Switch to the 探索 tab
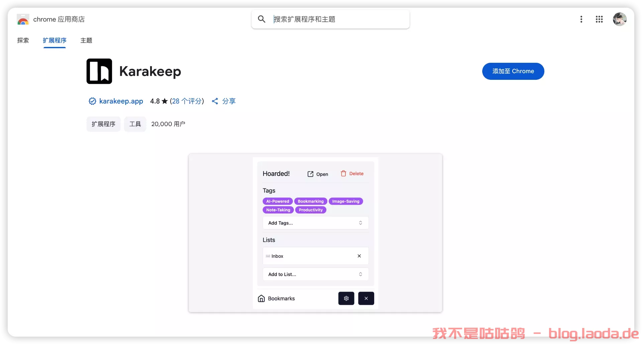Image resolution: width=642 pixels, height=344 pixels. pos(23,40)
